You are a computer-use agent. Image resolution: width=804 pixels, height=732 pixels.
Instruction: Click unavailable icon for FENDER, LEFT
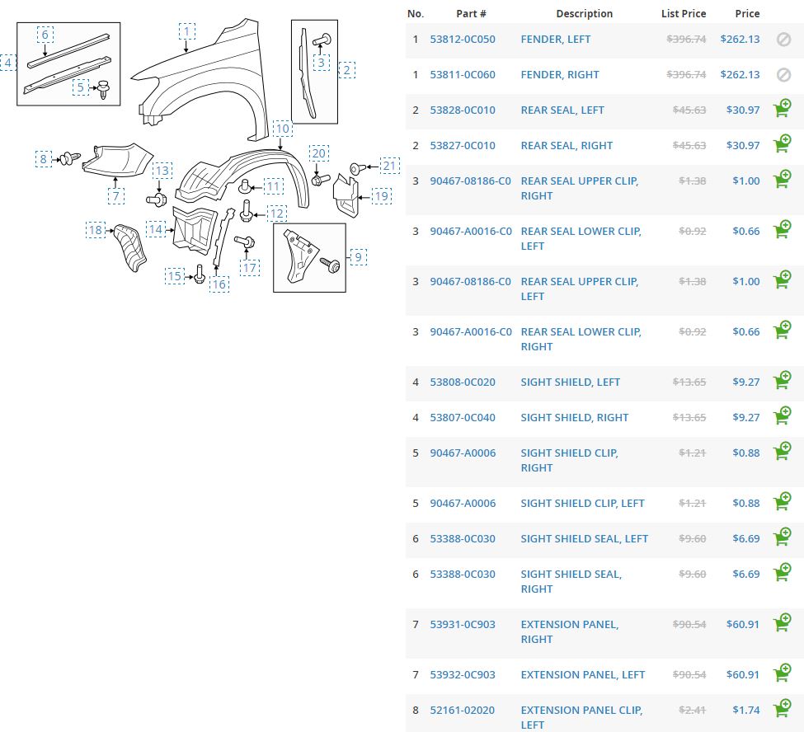point(783,39)
